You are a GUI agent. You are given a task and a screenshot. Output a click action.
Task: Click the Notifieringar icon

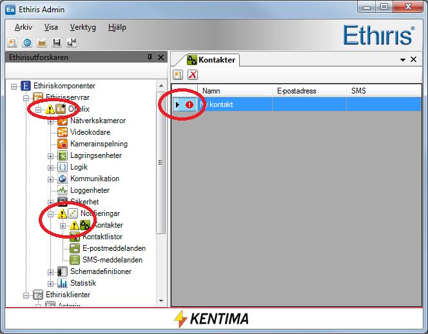point(73,213)
